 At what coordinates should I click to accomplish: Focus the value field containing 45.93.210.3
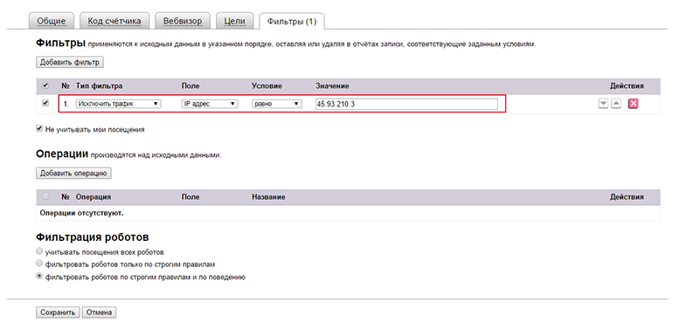pos(406,104)
